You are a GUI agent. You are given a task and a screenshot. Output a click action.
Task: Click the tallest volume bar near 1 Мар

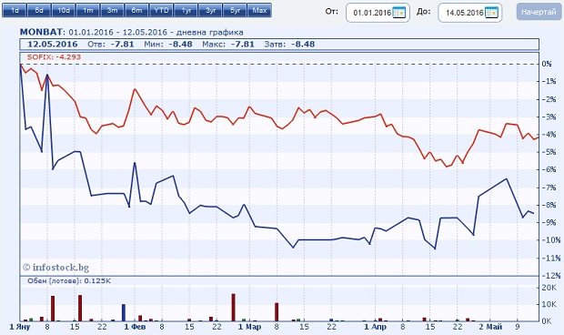pos(233,308)
